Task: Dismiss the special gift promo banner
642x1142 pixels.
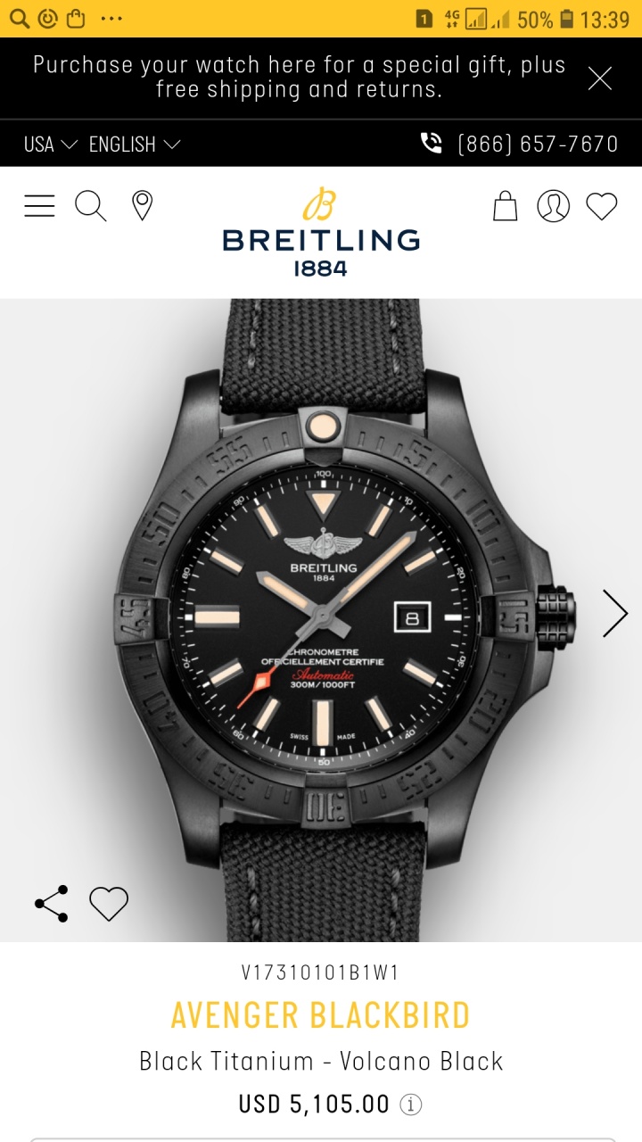Action: [600, 79]
